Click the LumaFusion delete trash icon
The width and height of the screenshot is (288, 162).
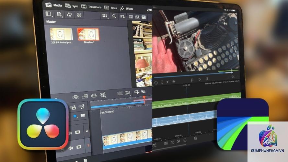pyautogui.click(x=195, y=138)
